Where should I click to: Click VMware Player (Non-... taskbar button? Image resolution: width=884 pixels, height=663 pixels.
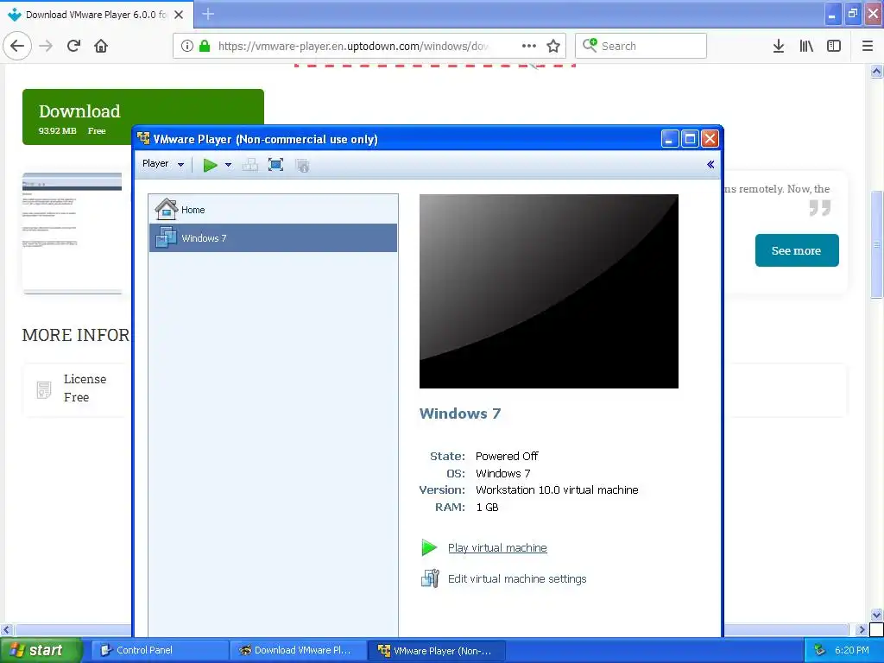pos(437,651)
